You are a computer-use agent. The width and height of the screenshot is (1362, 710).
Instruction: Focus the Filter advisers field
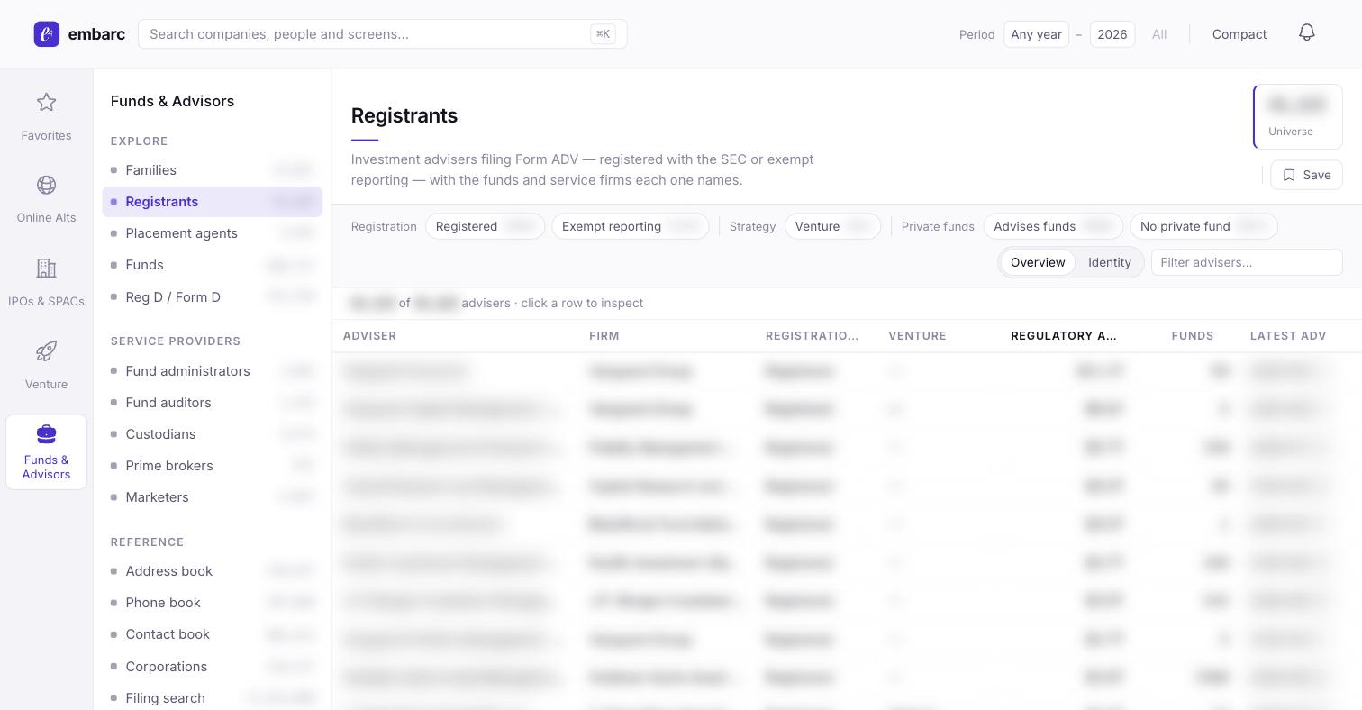click(1247, 262)
